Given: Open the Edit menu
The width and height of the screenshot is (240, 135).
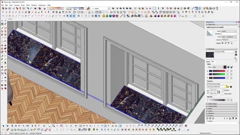Looking at the screenshot, I should (x=6, y=5).
